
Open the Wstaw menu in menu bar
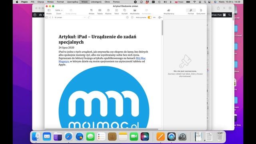(50, 2)
